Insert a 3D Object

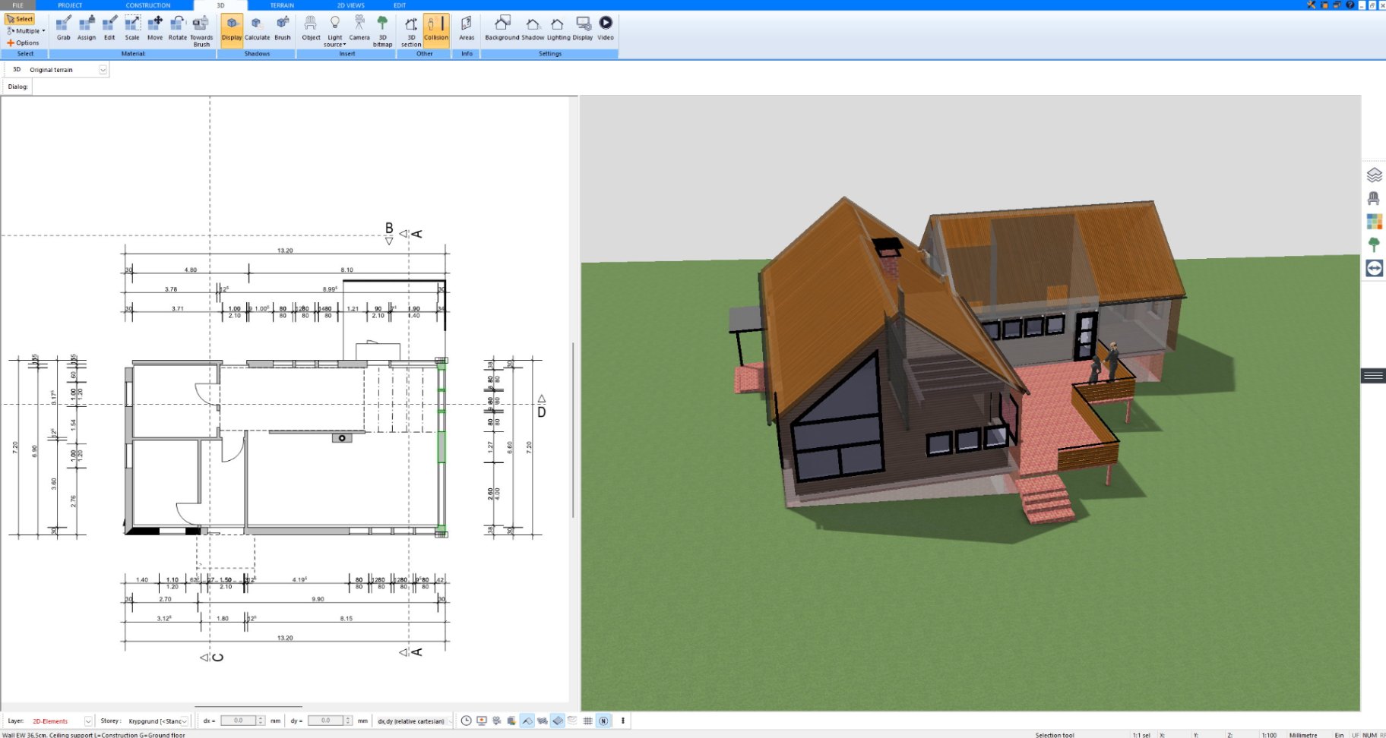311,27
